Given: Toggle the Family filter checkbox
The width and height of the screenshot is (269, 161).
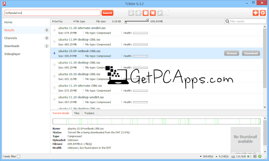Looking at the screenshot, I should (18, 156).
